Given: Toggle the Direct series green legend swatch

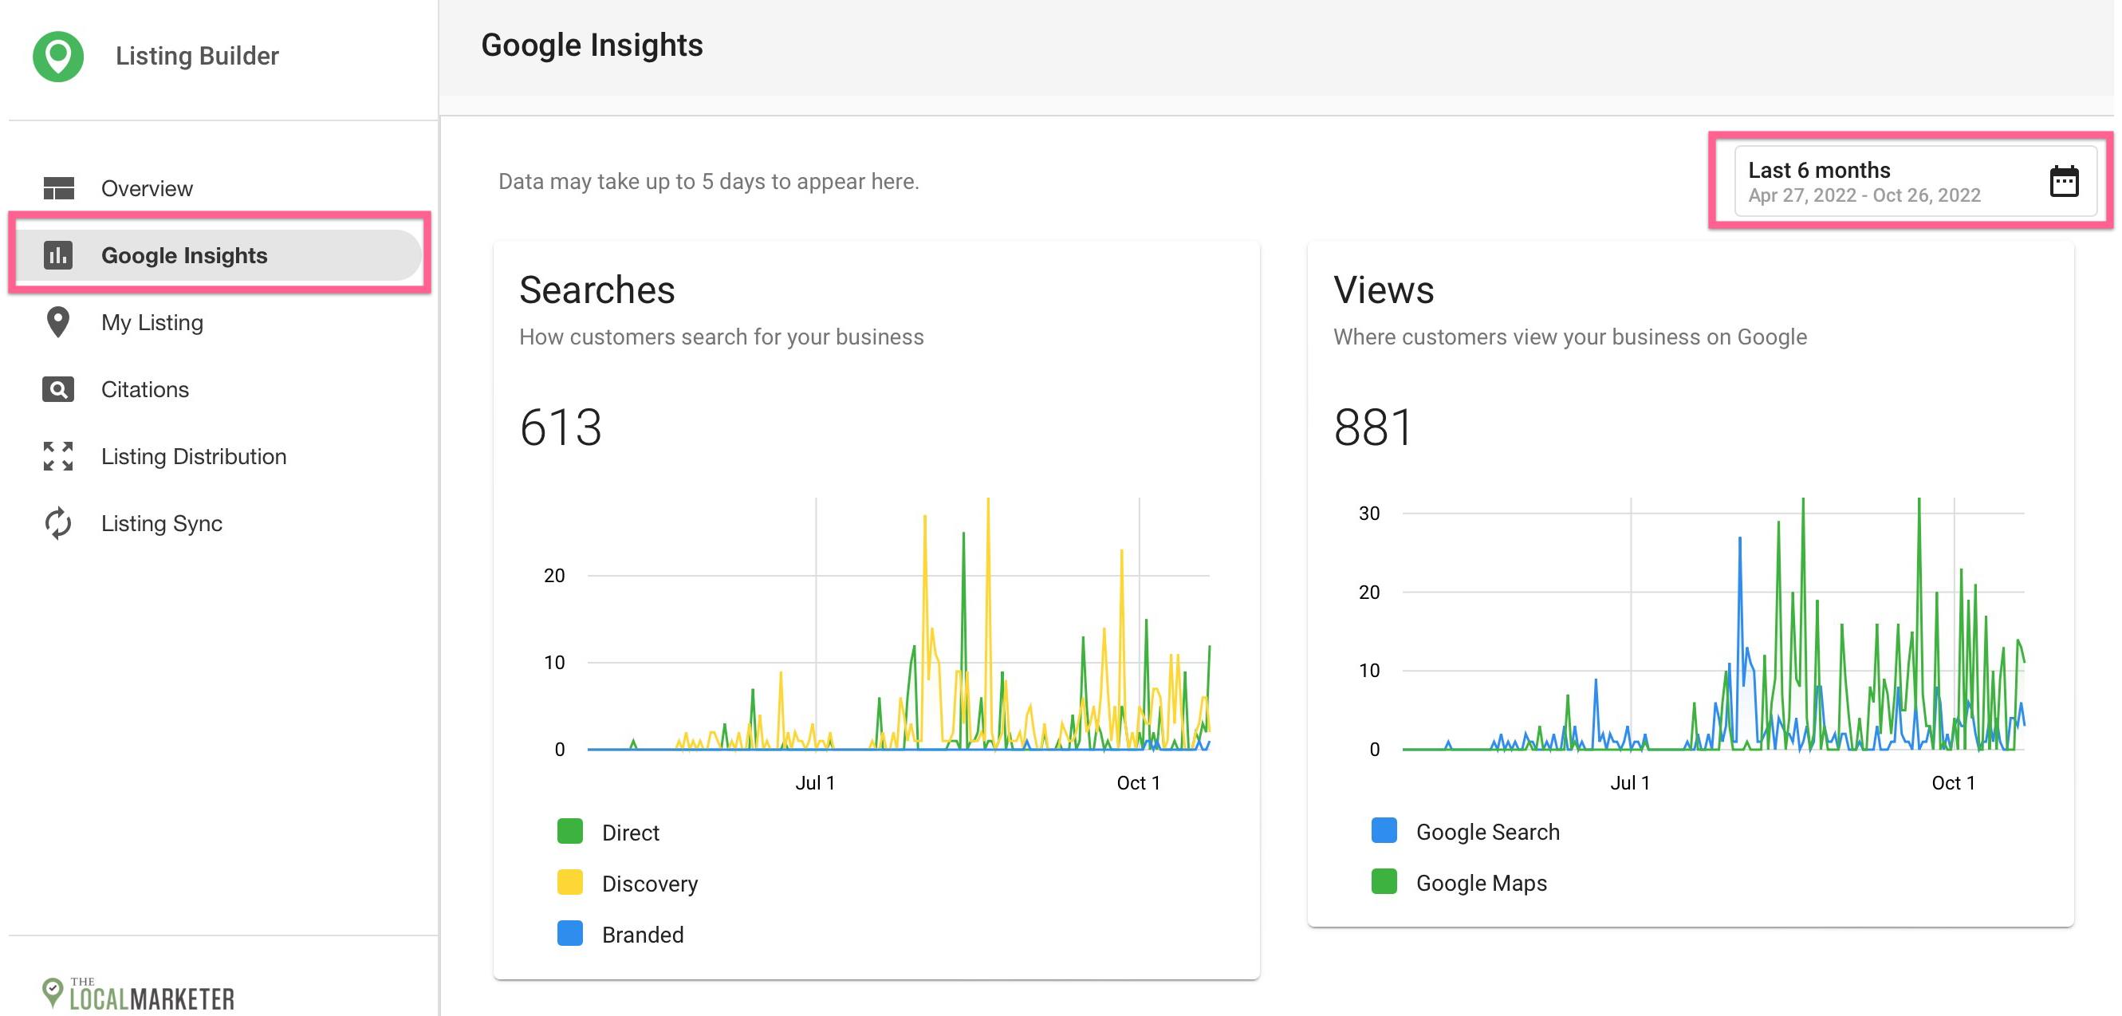Looking at the screenshot, I should [570, 832].
